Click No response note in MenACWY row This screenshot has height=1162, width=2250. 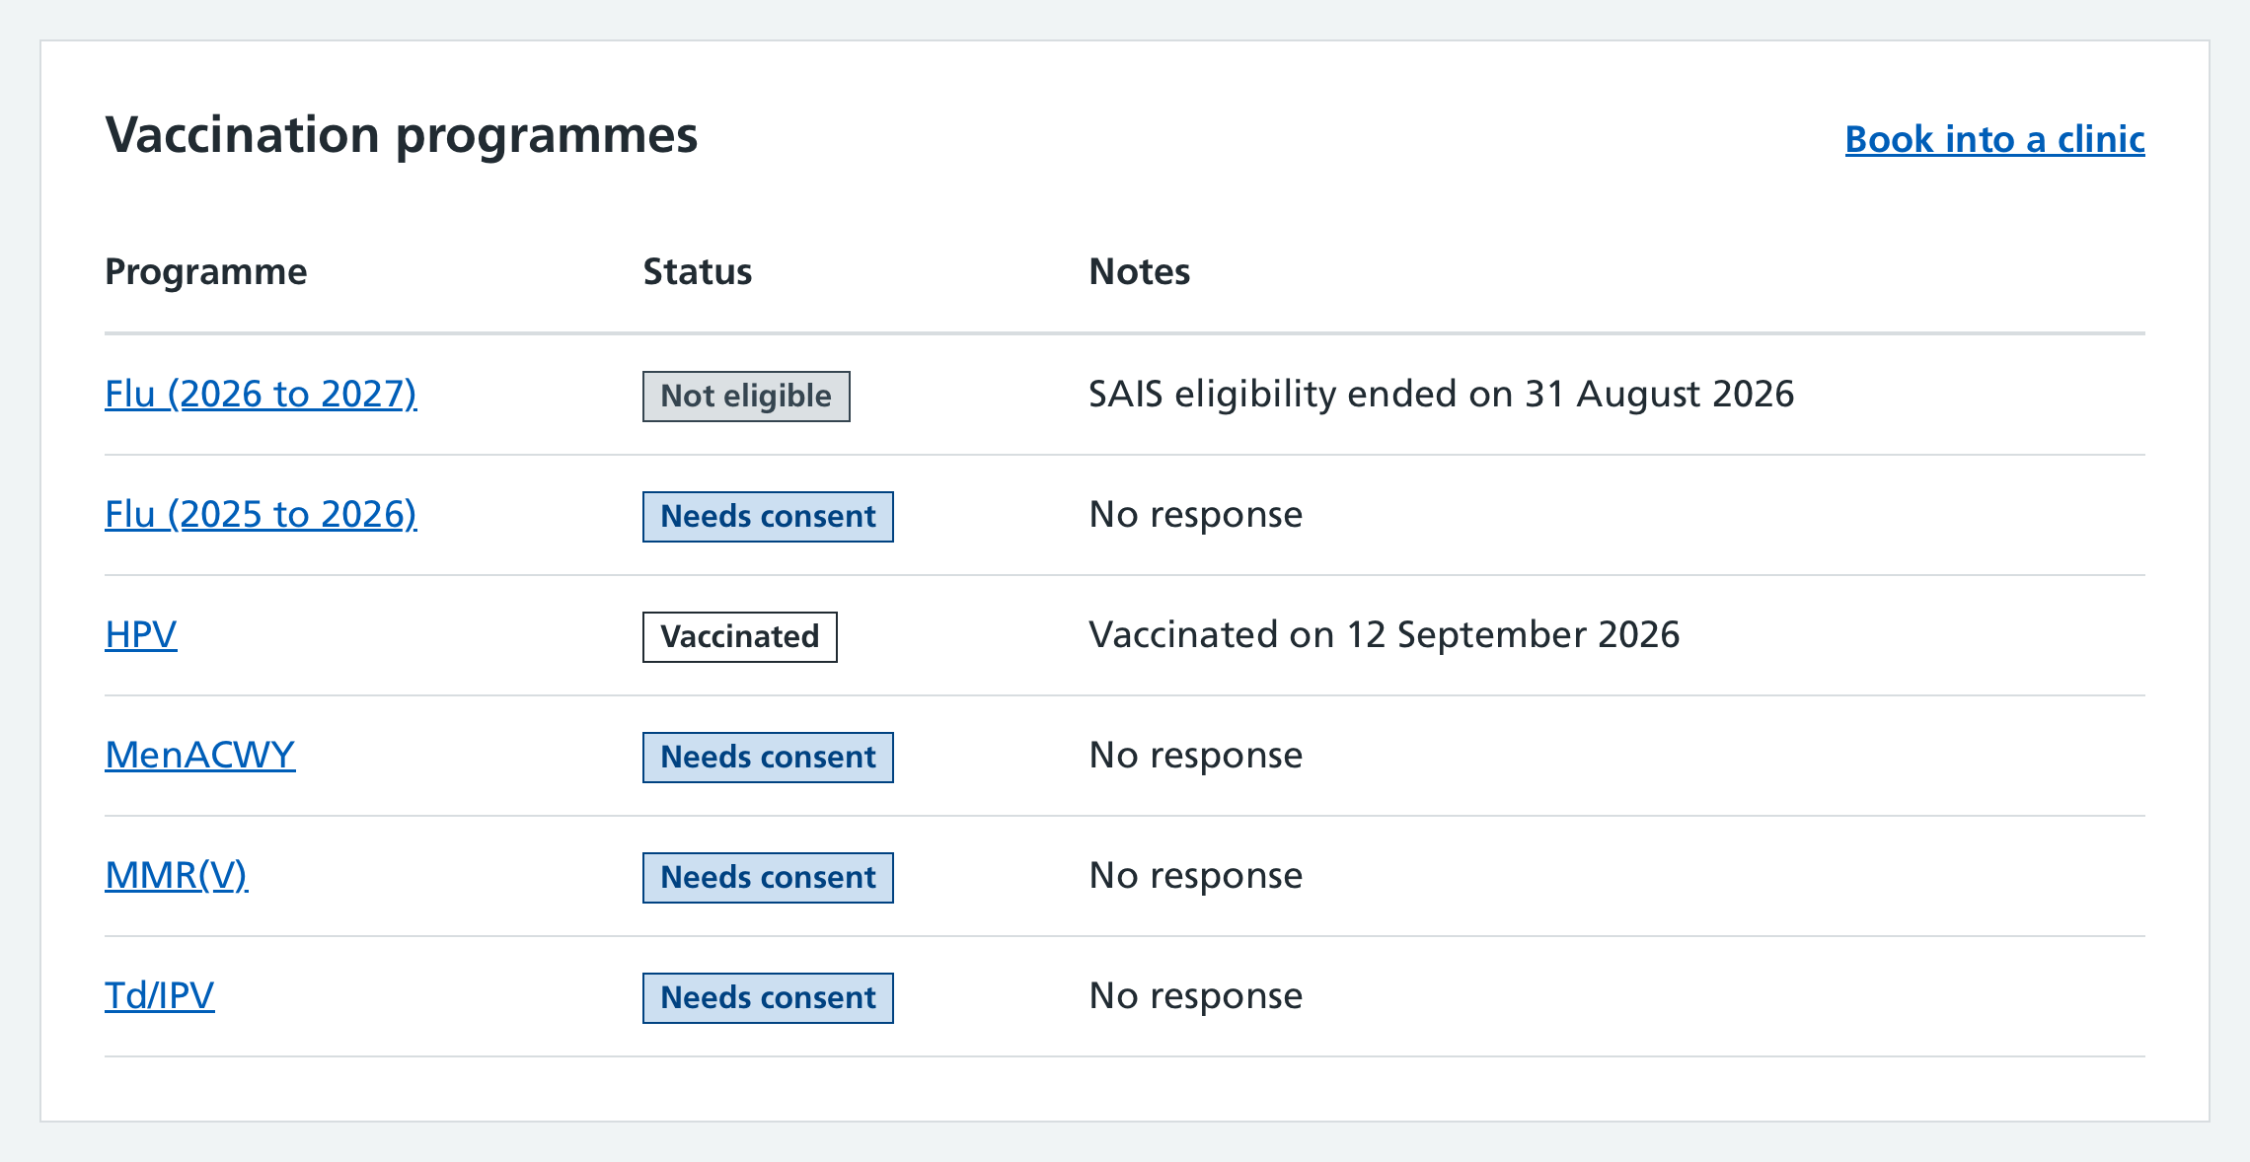pos(1196,756)
